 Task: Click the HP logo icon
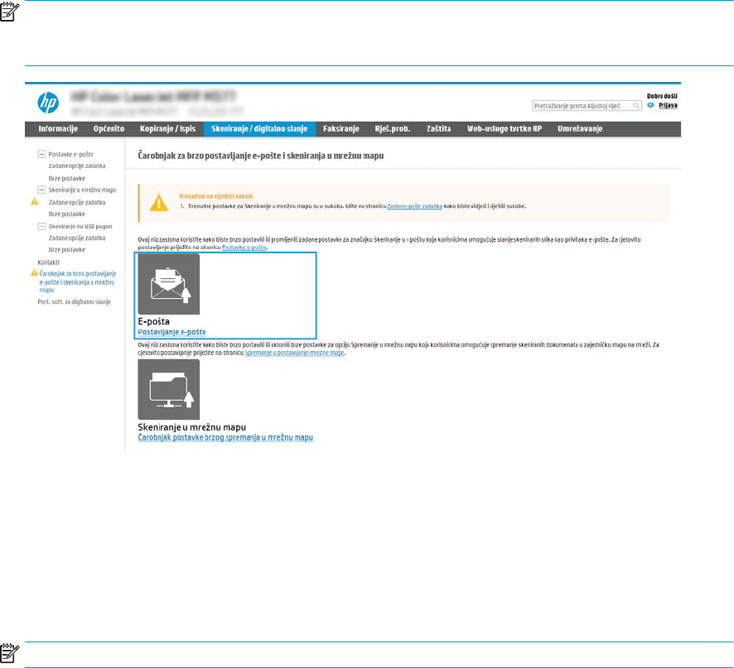[x=48, y=103]
